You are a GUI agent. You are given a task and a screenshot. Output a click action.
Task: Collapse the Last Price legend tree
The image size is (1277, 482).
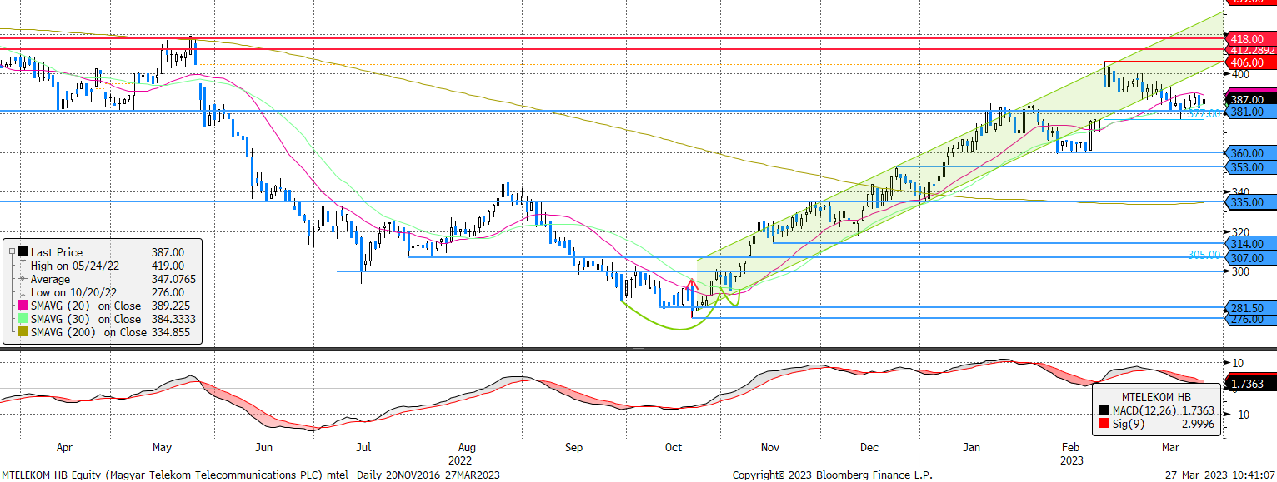coord(11,251)
